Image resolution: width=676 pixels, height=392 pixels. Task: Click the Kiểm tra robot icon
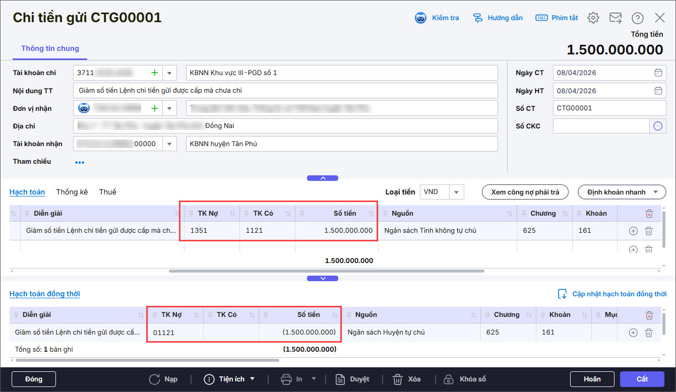pos(420,18)
